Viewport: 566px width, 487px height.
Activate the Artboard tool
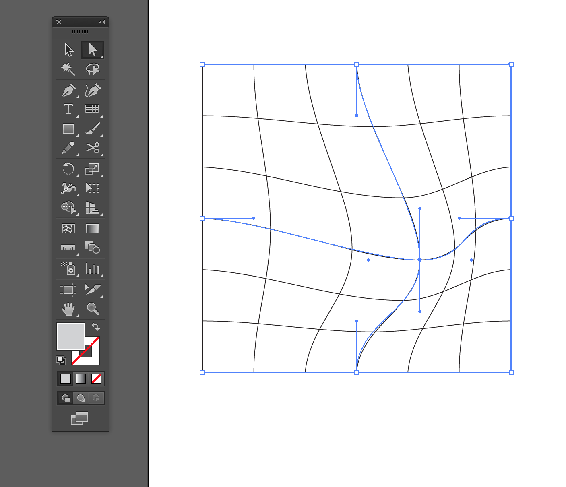(x=68, y=289)
